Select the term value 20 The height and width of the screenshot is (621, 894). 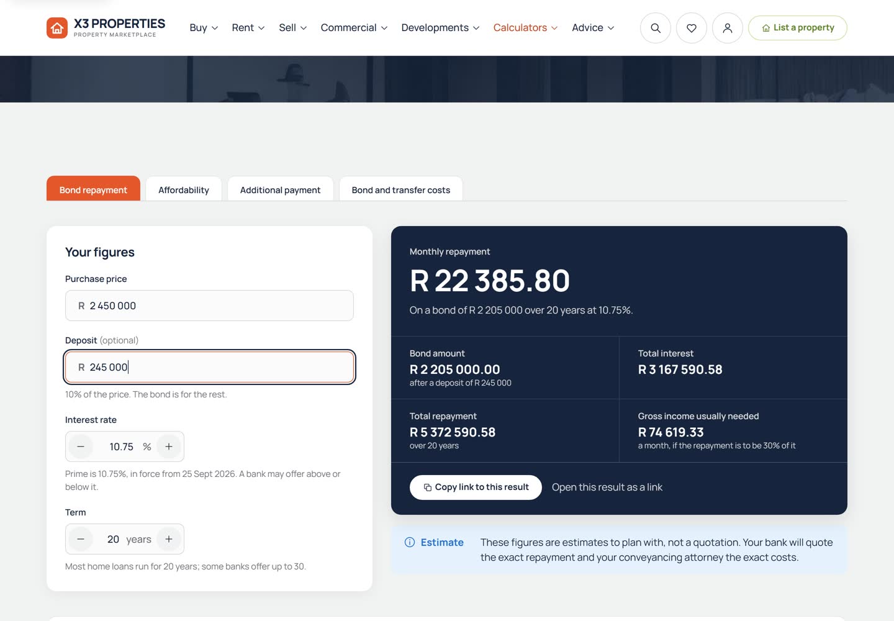(x=113, y=539)
